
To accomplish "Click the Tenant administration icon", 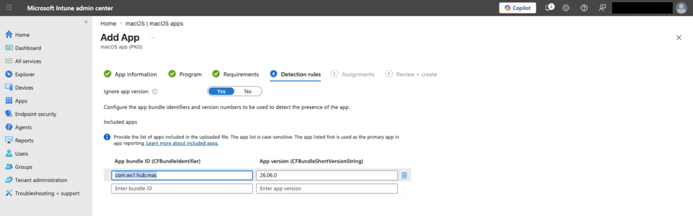I will tap(9, 180).
